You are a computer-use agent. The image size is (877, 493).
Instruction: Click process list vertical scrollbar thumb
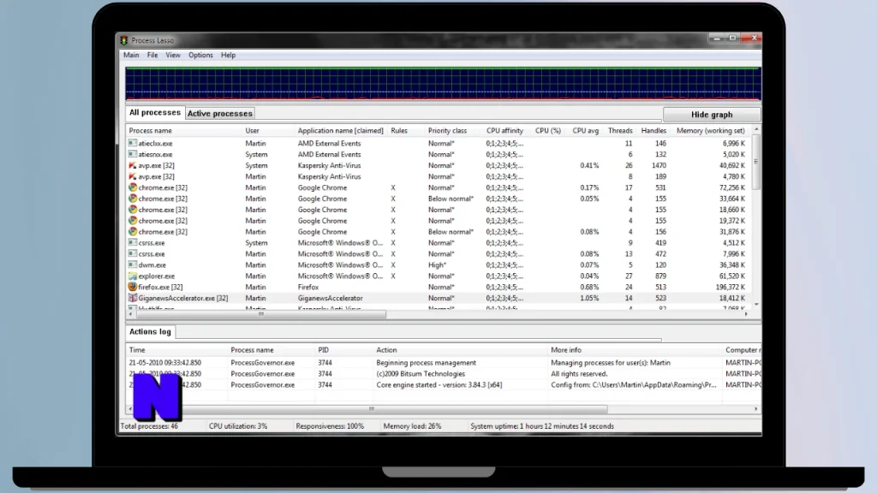pyautogui.click(x=756, y=162)
